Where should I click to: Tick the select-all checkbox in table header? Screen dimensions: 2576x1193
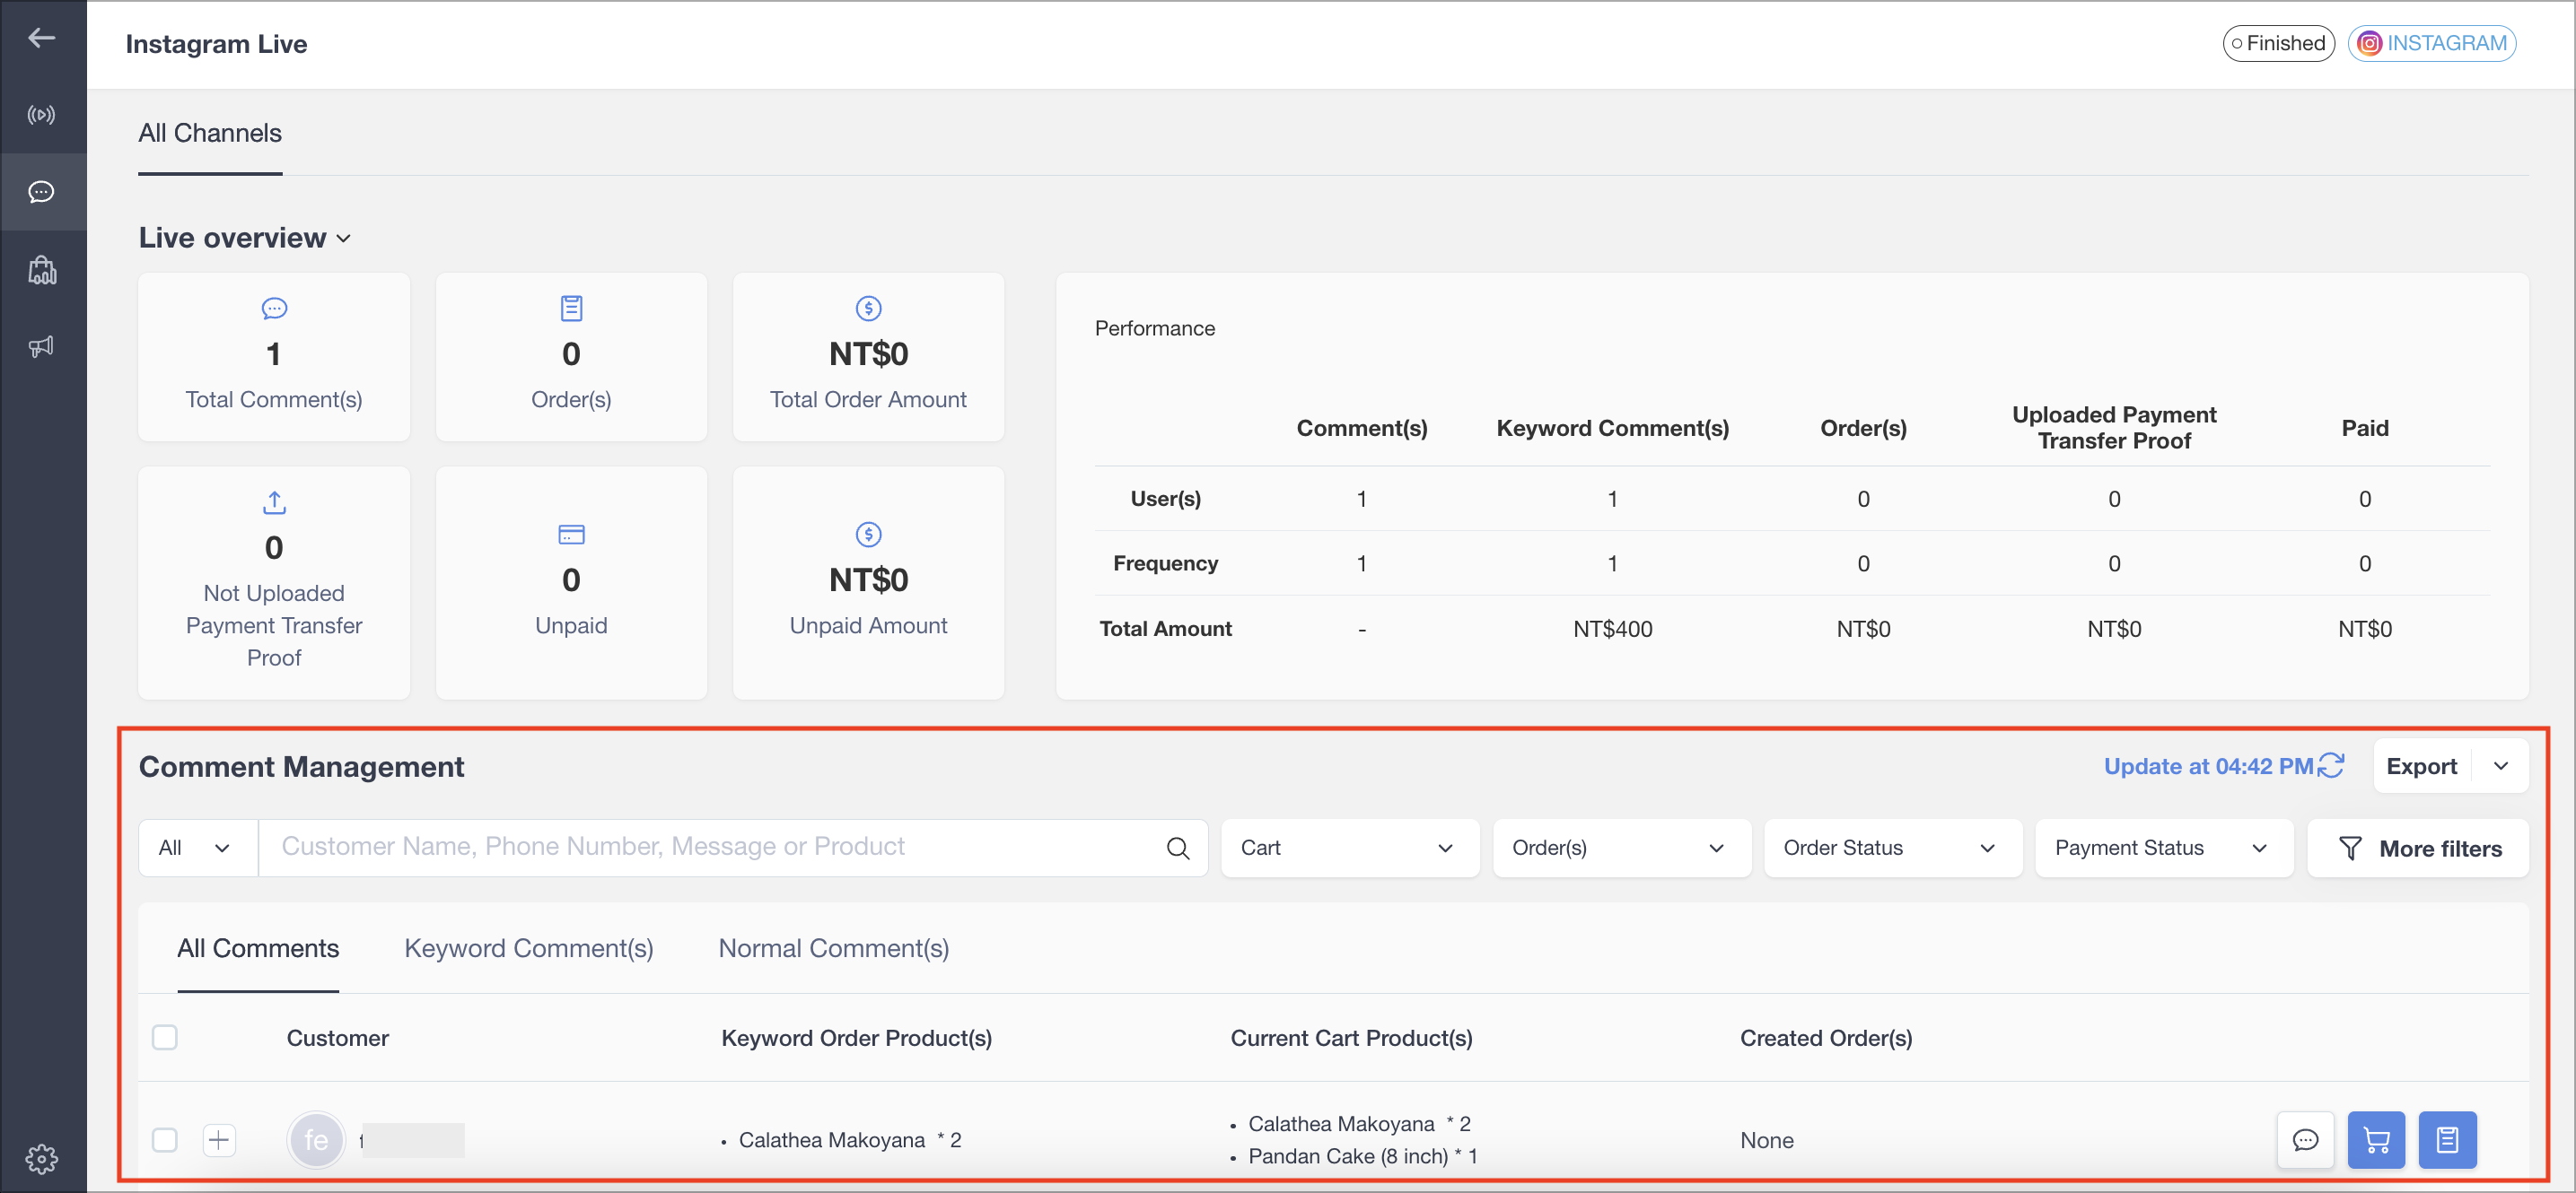(x=165, y=1038)
